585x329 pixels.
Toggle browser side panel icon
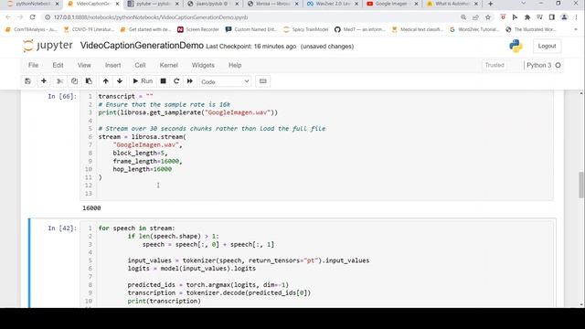pos(552,17)
